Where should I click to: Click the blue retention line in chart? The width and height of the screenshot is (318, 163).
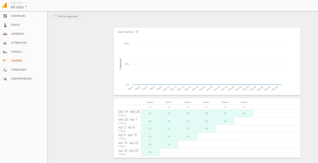pos(206,85)
